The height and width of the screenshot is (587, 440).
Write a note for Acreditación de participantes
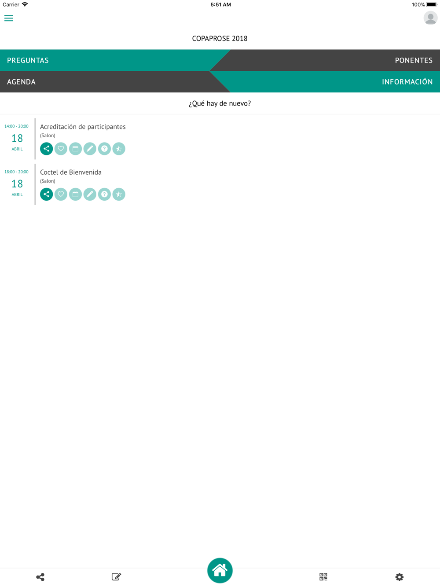tap(90, 149)
